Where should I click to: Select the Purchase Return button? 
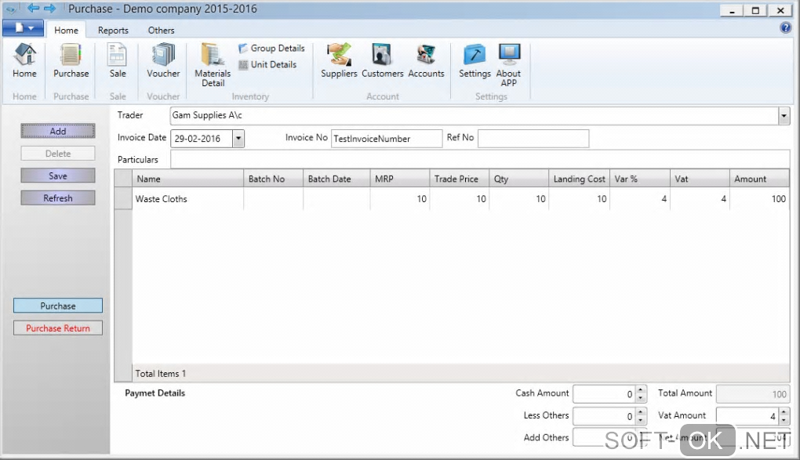(x=58, y=328)
